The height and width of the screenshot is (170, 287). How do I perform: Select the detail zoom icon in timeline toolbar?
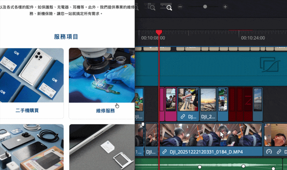point(150,6)
